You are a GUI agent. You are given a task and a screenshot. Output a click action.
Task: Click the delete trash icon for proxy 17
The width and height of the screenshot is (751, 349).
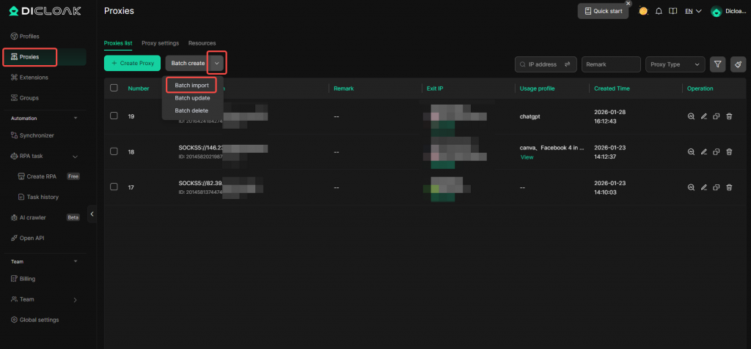[729, 187]
